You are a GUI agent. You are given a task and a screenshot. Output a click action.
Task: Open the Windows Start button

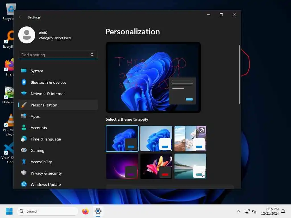(9, 211)
